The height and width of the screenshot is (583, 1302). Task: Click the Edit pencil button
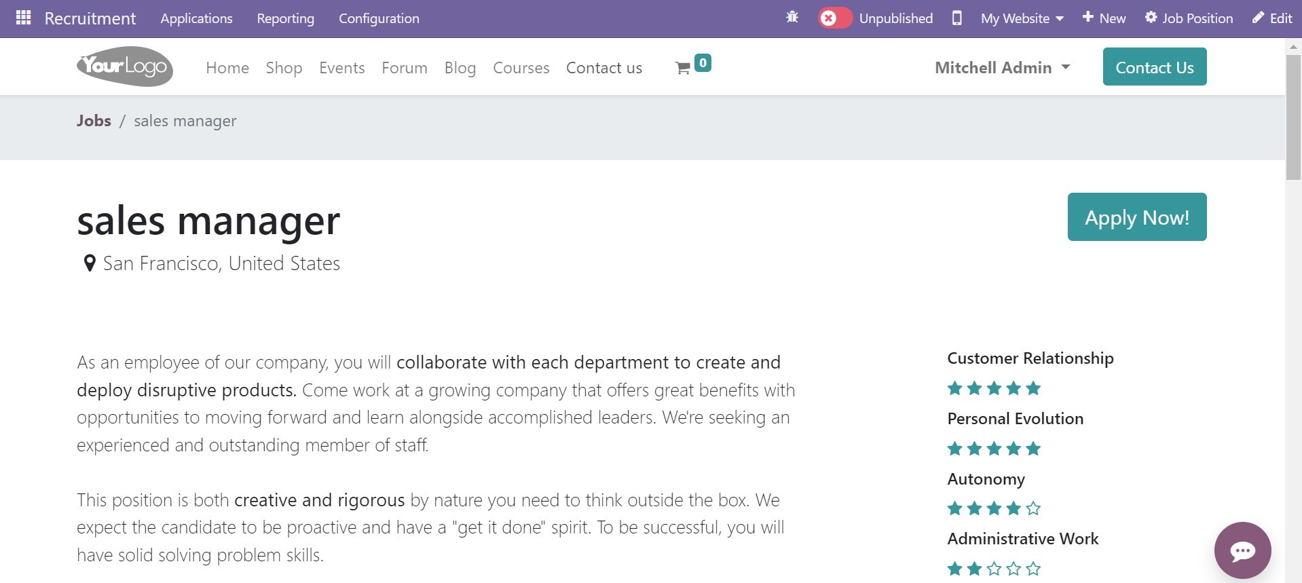tap(1272, 18)
